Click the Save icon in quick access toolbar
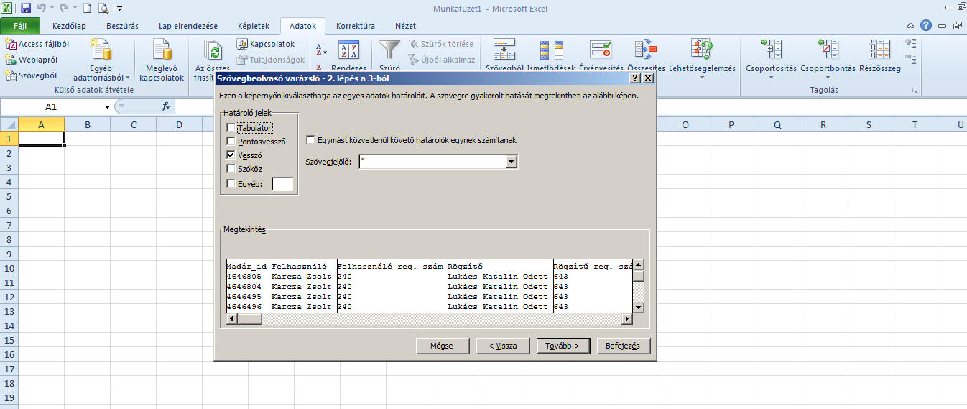This screenshot has width=967, height=409. [x=26, y=8]
